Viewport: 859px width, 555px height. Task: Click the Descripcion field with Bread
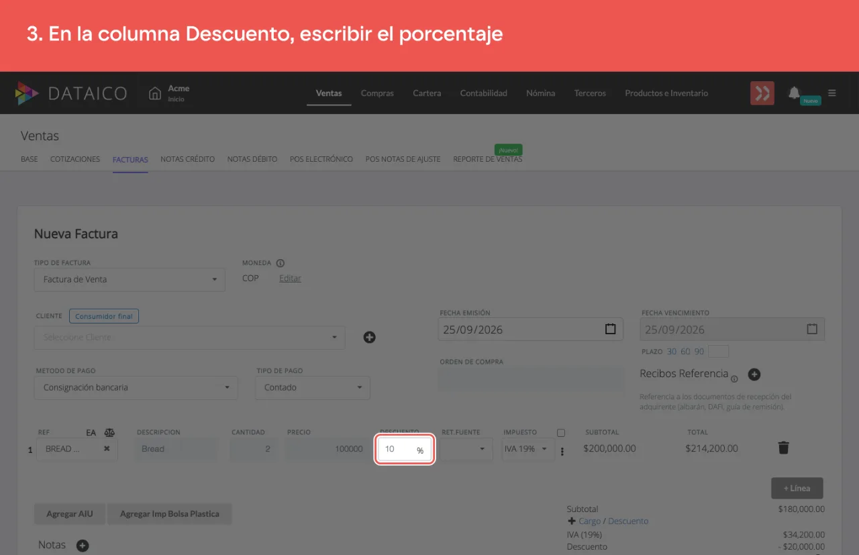(x=177, y=449)
